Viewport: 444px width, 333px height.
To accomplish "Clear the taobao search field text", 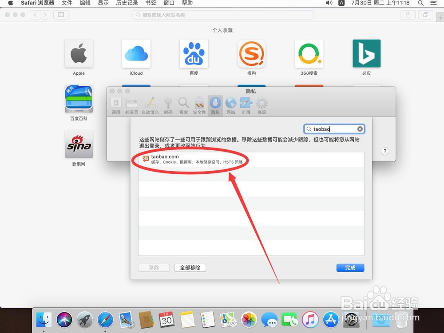I will click(360, 129).
